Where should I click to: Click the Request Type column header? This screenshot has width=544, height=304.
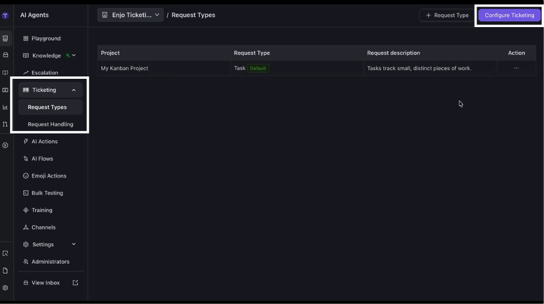point(251,53)
